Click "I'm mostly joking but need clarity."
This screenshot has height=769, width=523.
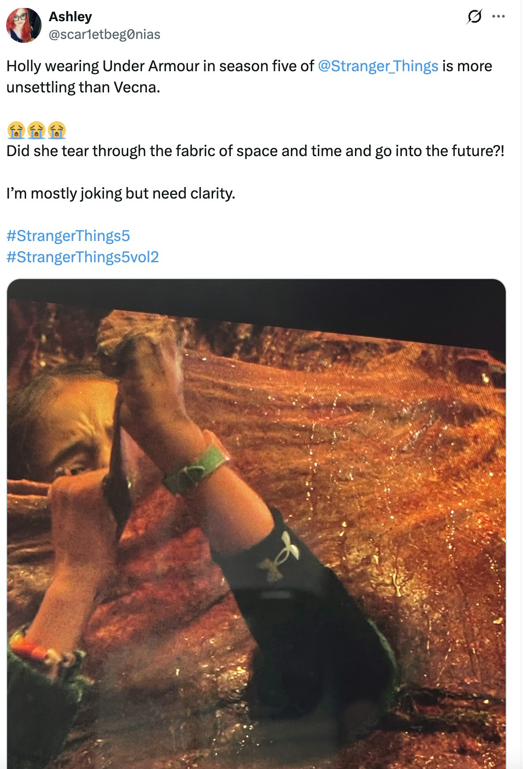tap(121, 193)
